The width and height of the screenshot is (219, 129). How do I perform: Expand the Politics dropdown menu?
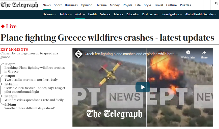(x=66, y=14)
